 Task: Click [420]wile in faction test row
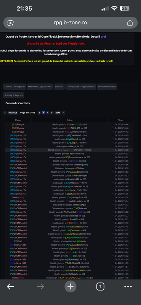tap(82, 241)
